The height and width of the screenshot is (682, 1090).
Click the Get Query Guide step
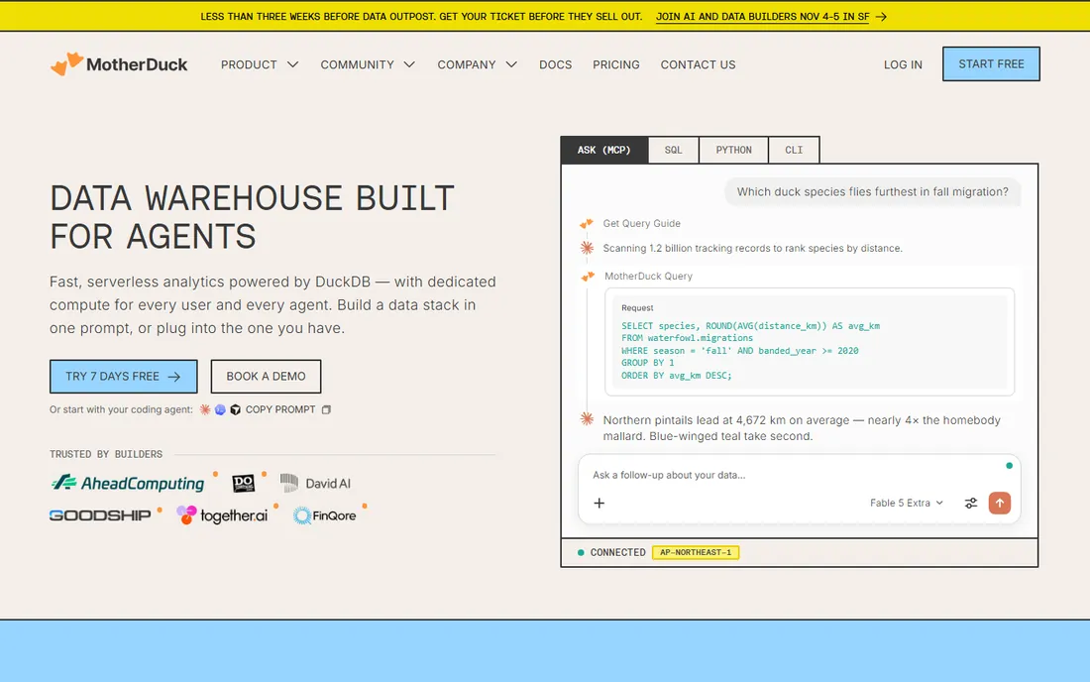(x=642, y=223)
